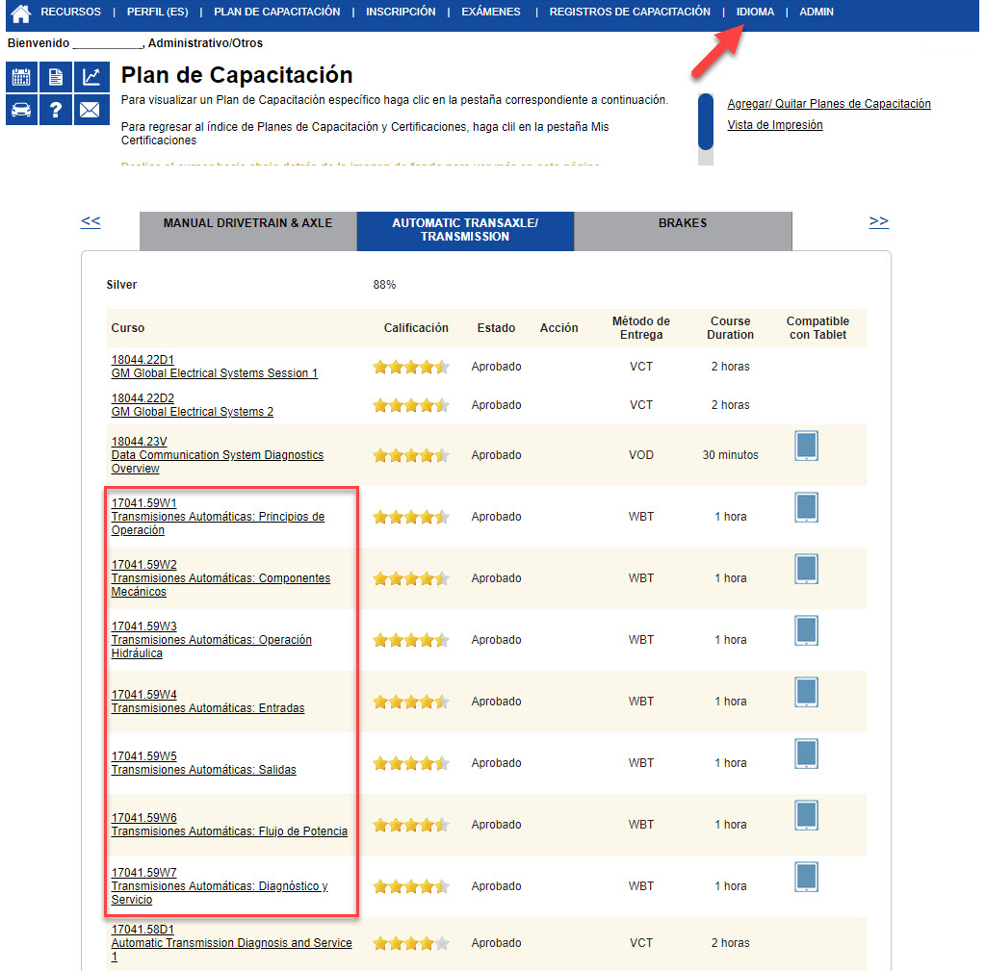Open the line chart reports icon
This screenshot has height=971, width=986.
(x=90, y=77)
